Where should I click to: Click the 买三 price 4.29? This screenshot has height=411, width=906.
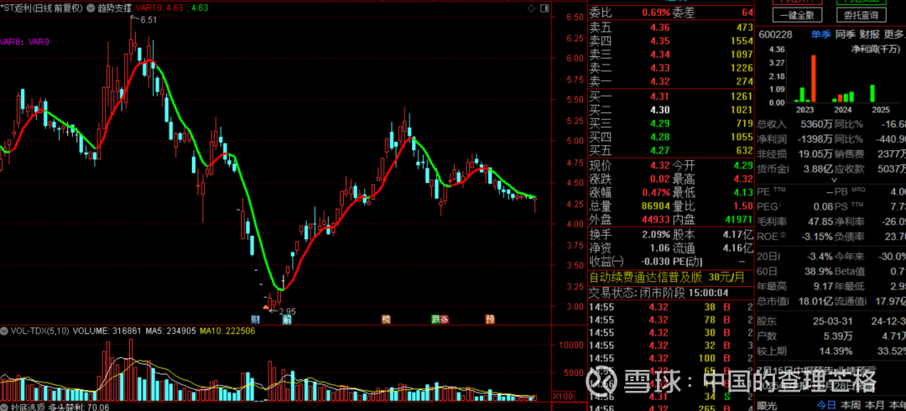pos(660,123)
